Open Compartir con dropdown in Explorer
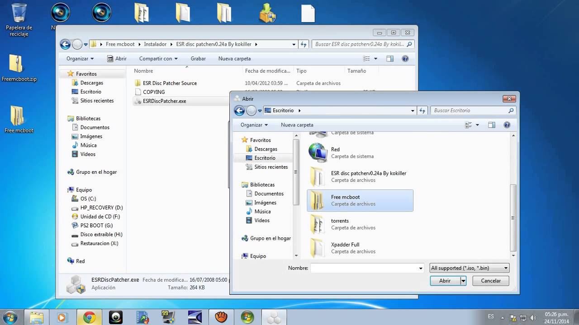579x325 pixels. (158, 59)
